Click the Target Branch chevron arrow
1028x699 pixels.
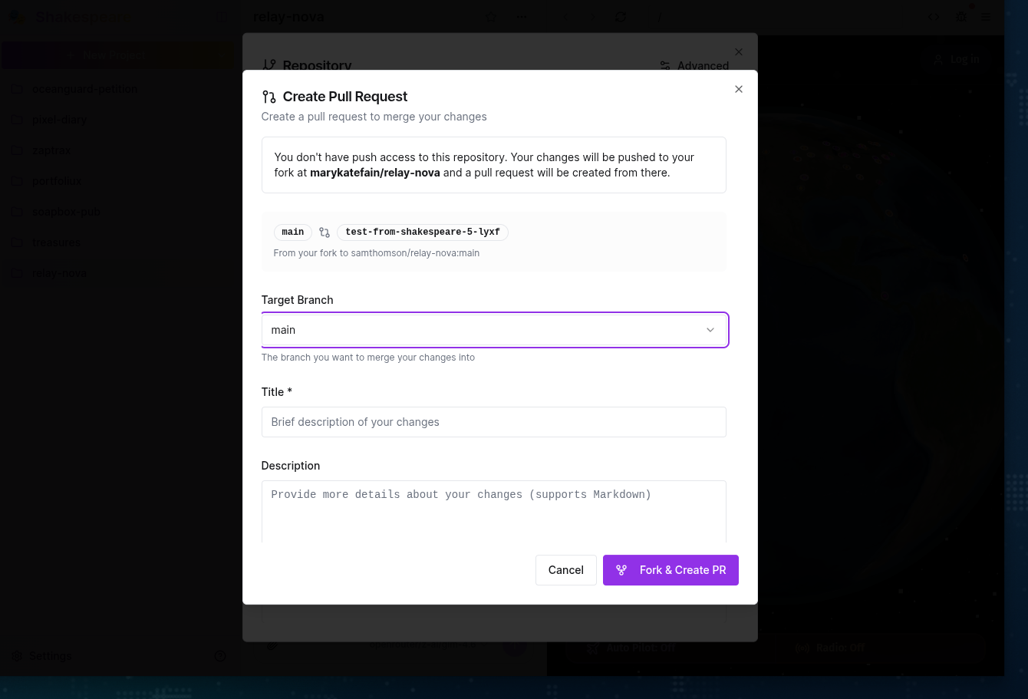pos(710,330)
